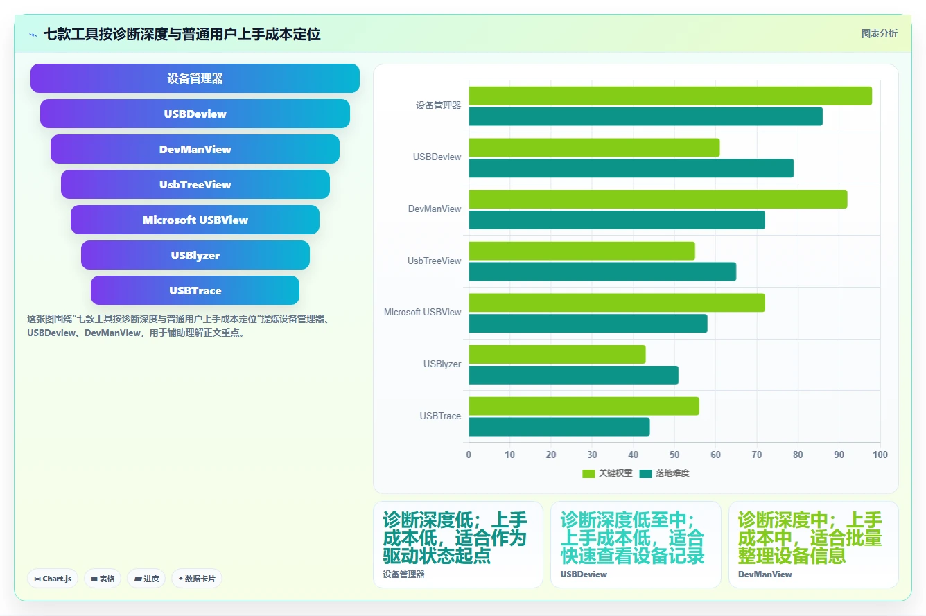Click Microsoft USBView 落地难度 teal bar
Viewport: 926px width, 616px height.
588,324
